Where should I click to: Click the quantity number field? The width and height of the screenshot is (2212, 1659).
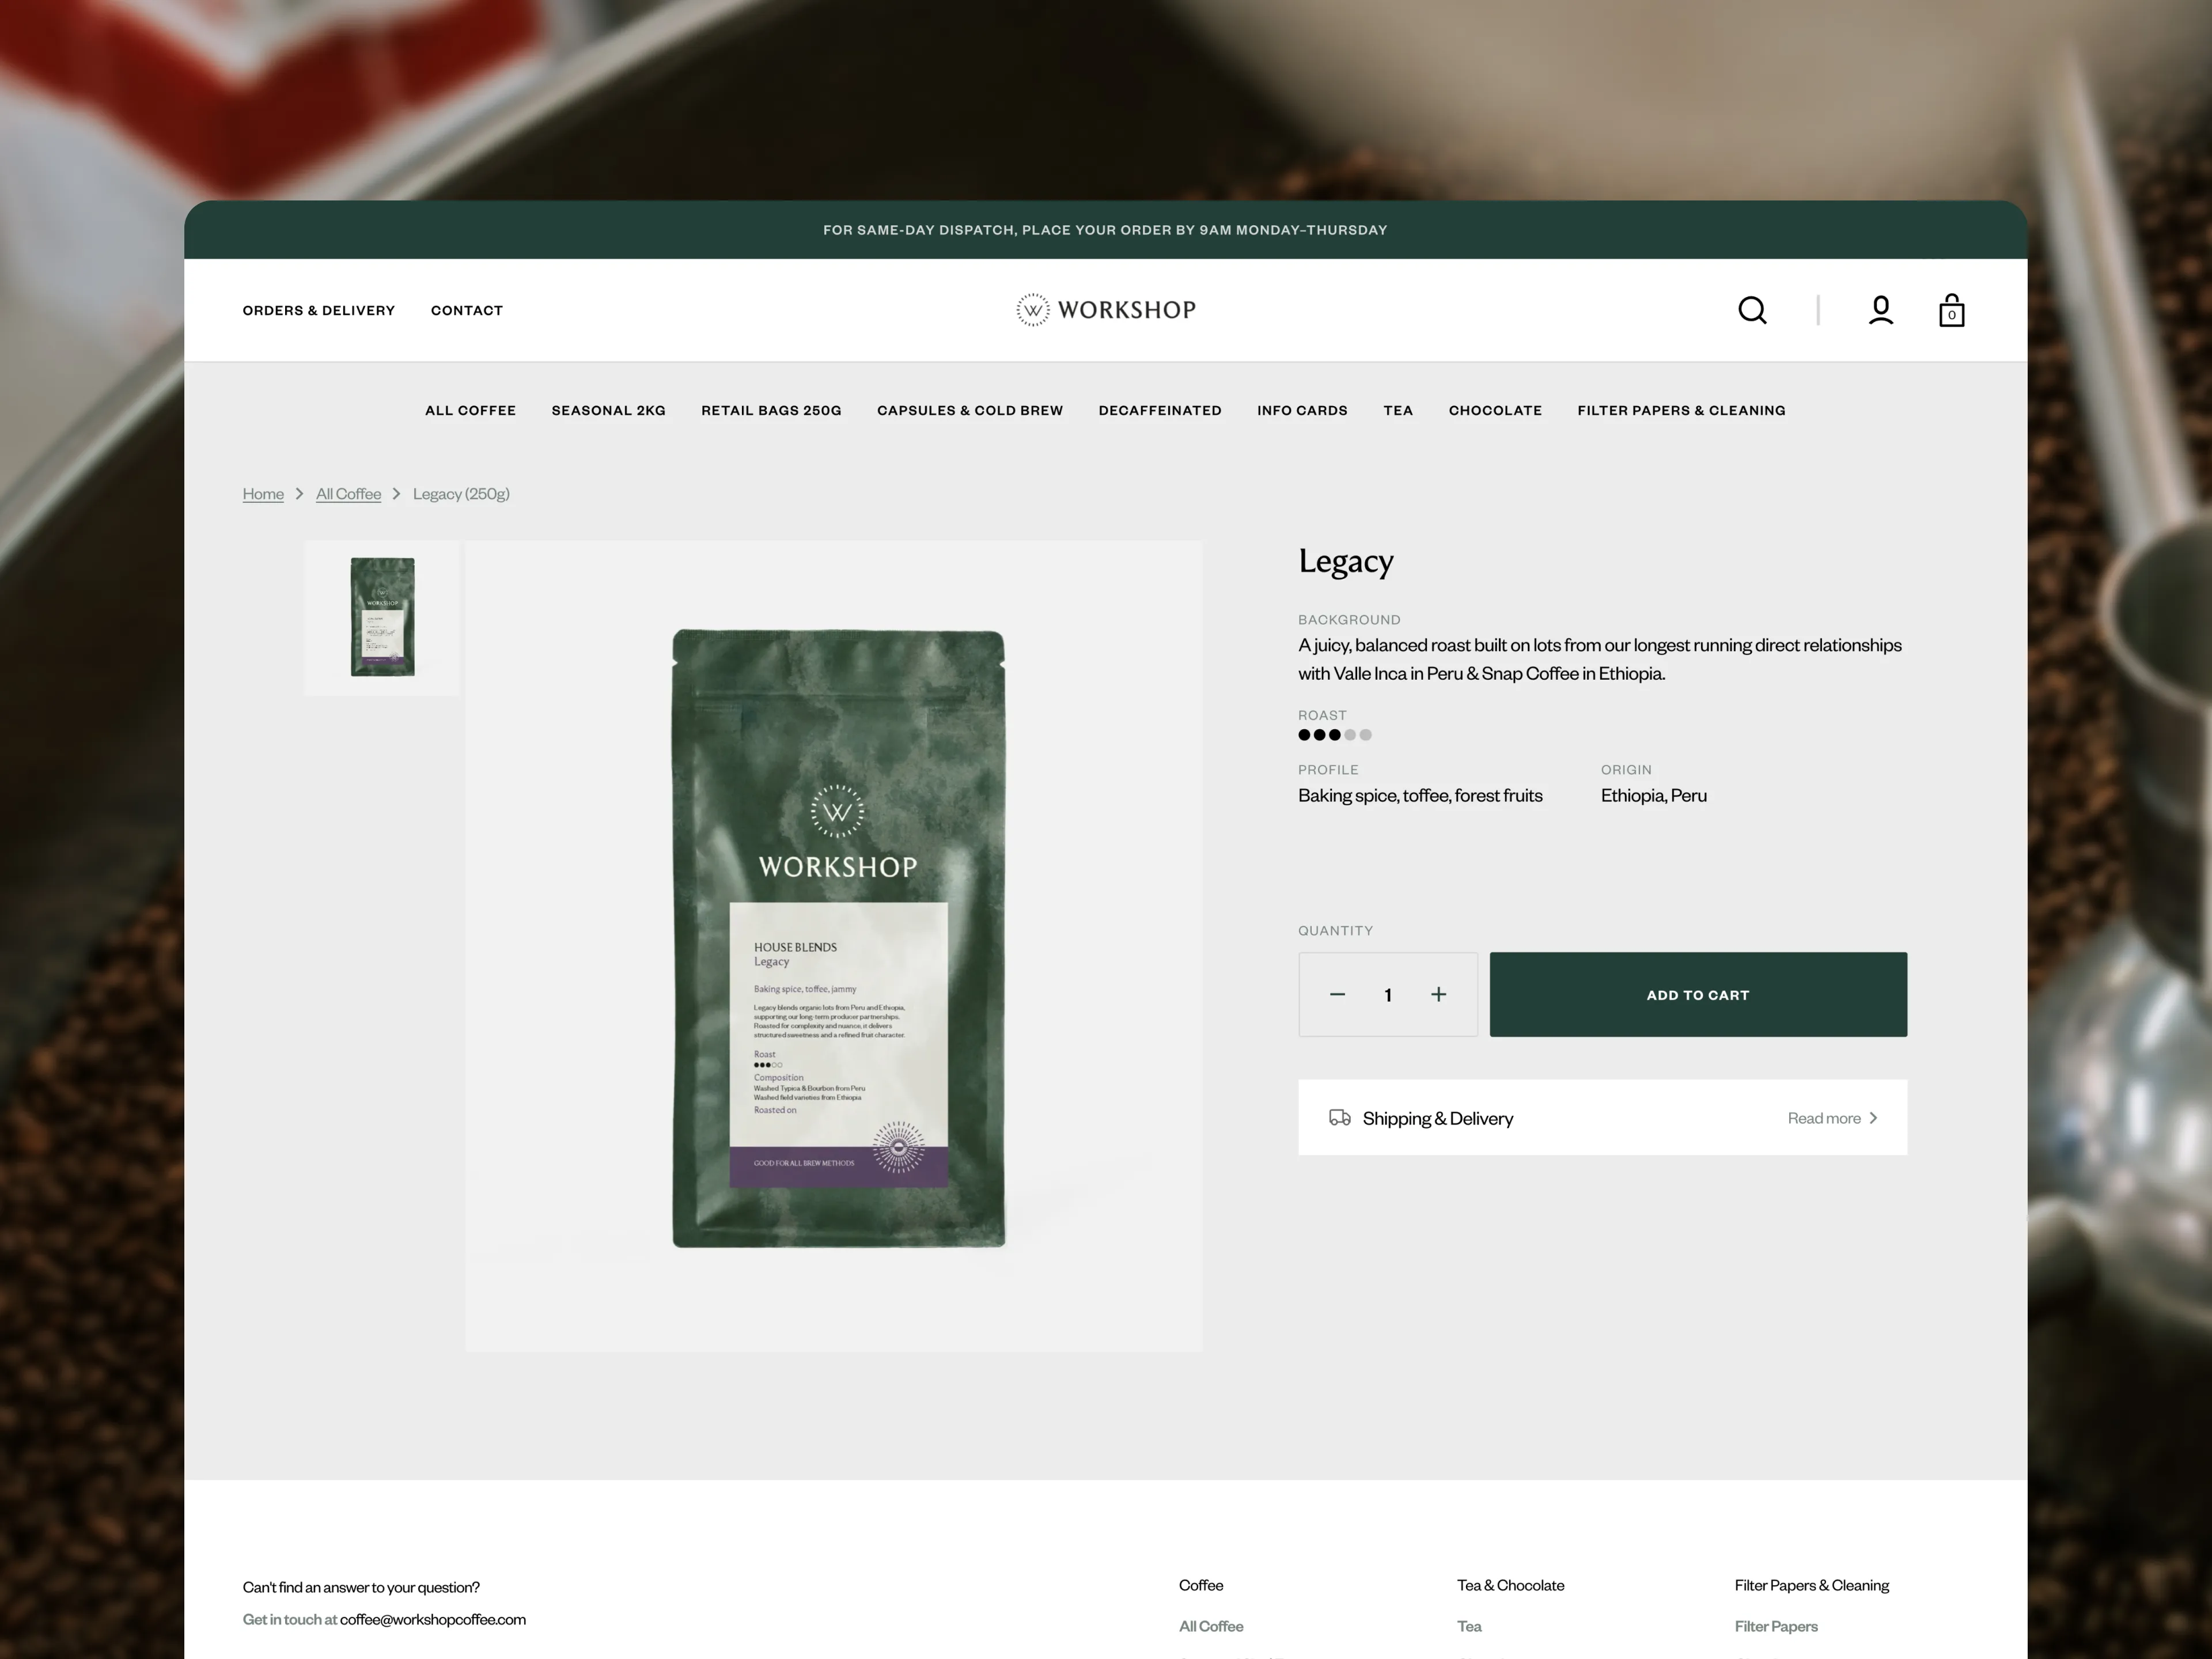pyautogui.click(x=1388, y=994)
